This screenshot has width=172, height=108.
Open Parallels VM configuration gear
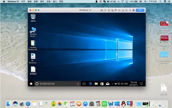pos(133,10)
